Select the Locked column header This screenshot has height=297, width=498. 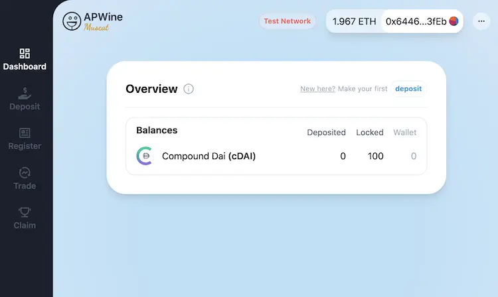click(370, 133)
